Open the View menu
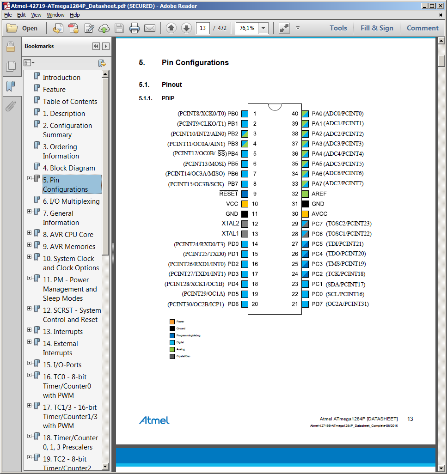The image size is (447, 474). [x=36, y=15]
